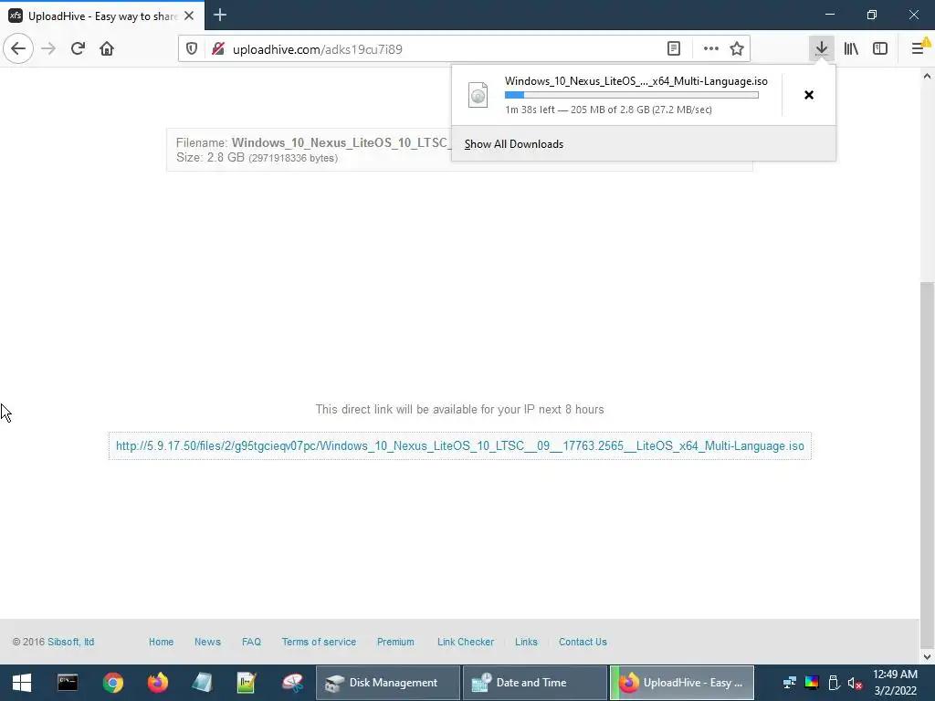Toggle Reader View icon in address bar

(x=674, y=49)
